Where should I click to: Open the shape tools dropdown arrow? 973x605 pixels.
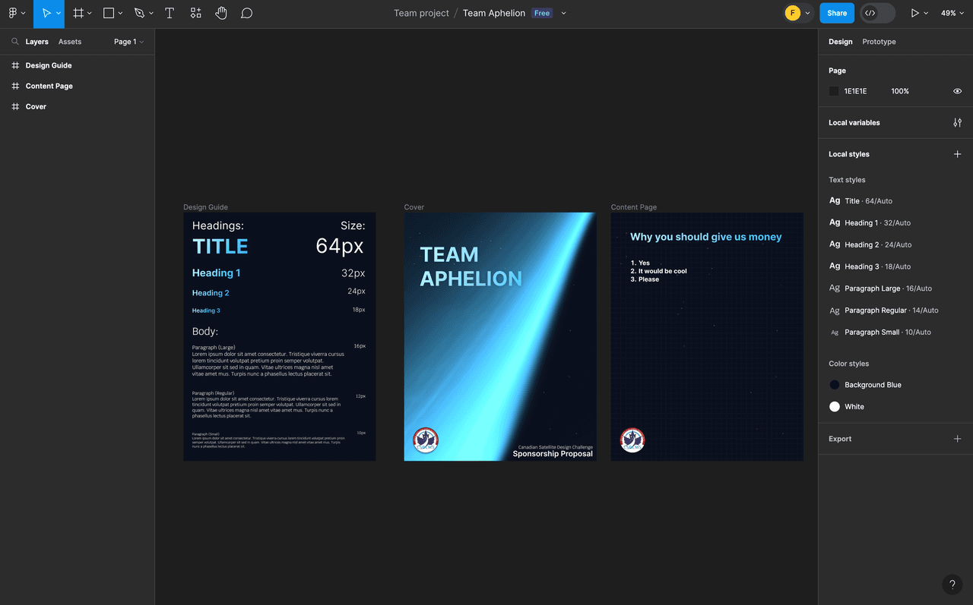coord(120,13)
